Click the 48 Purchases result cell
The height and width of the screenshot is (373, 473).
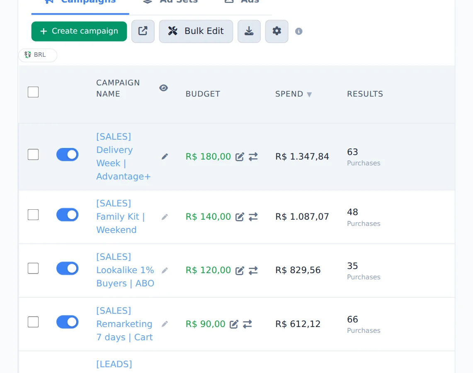364,217
